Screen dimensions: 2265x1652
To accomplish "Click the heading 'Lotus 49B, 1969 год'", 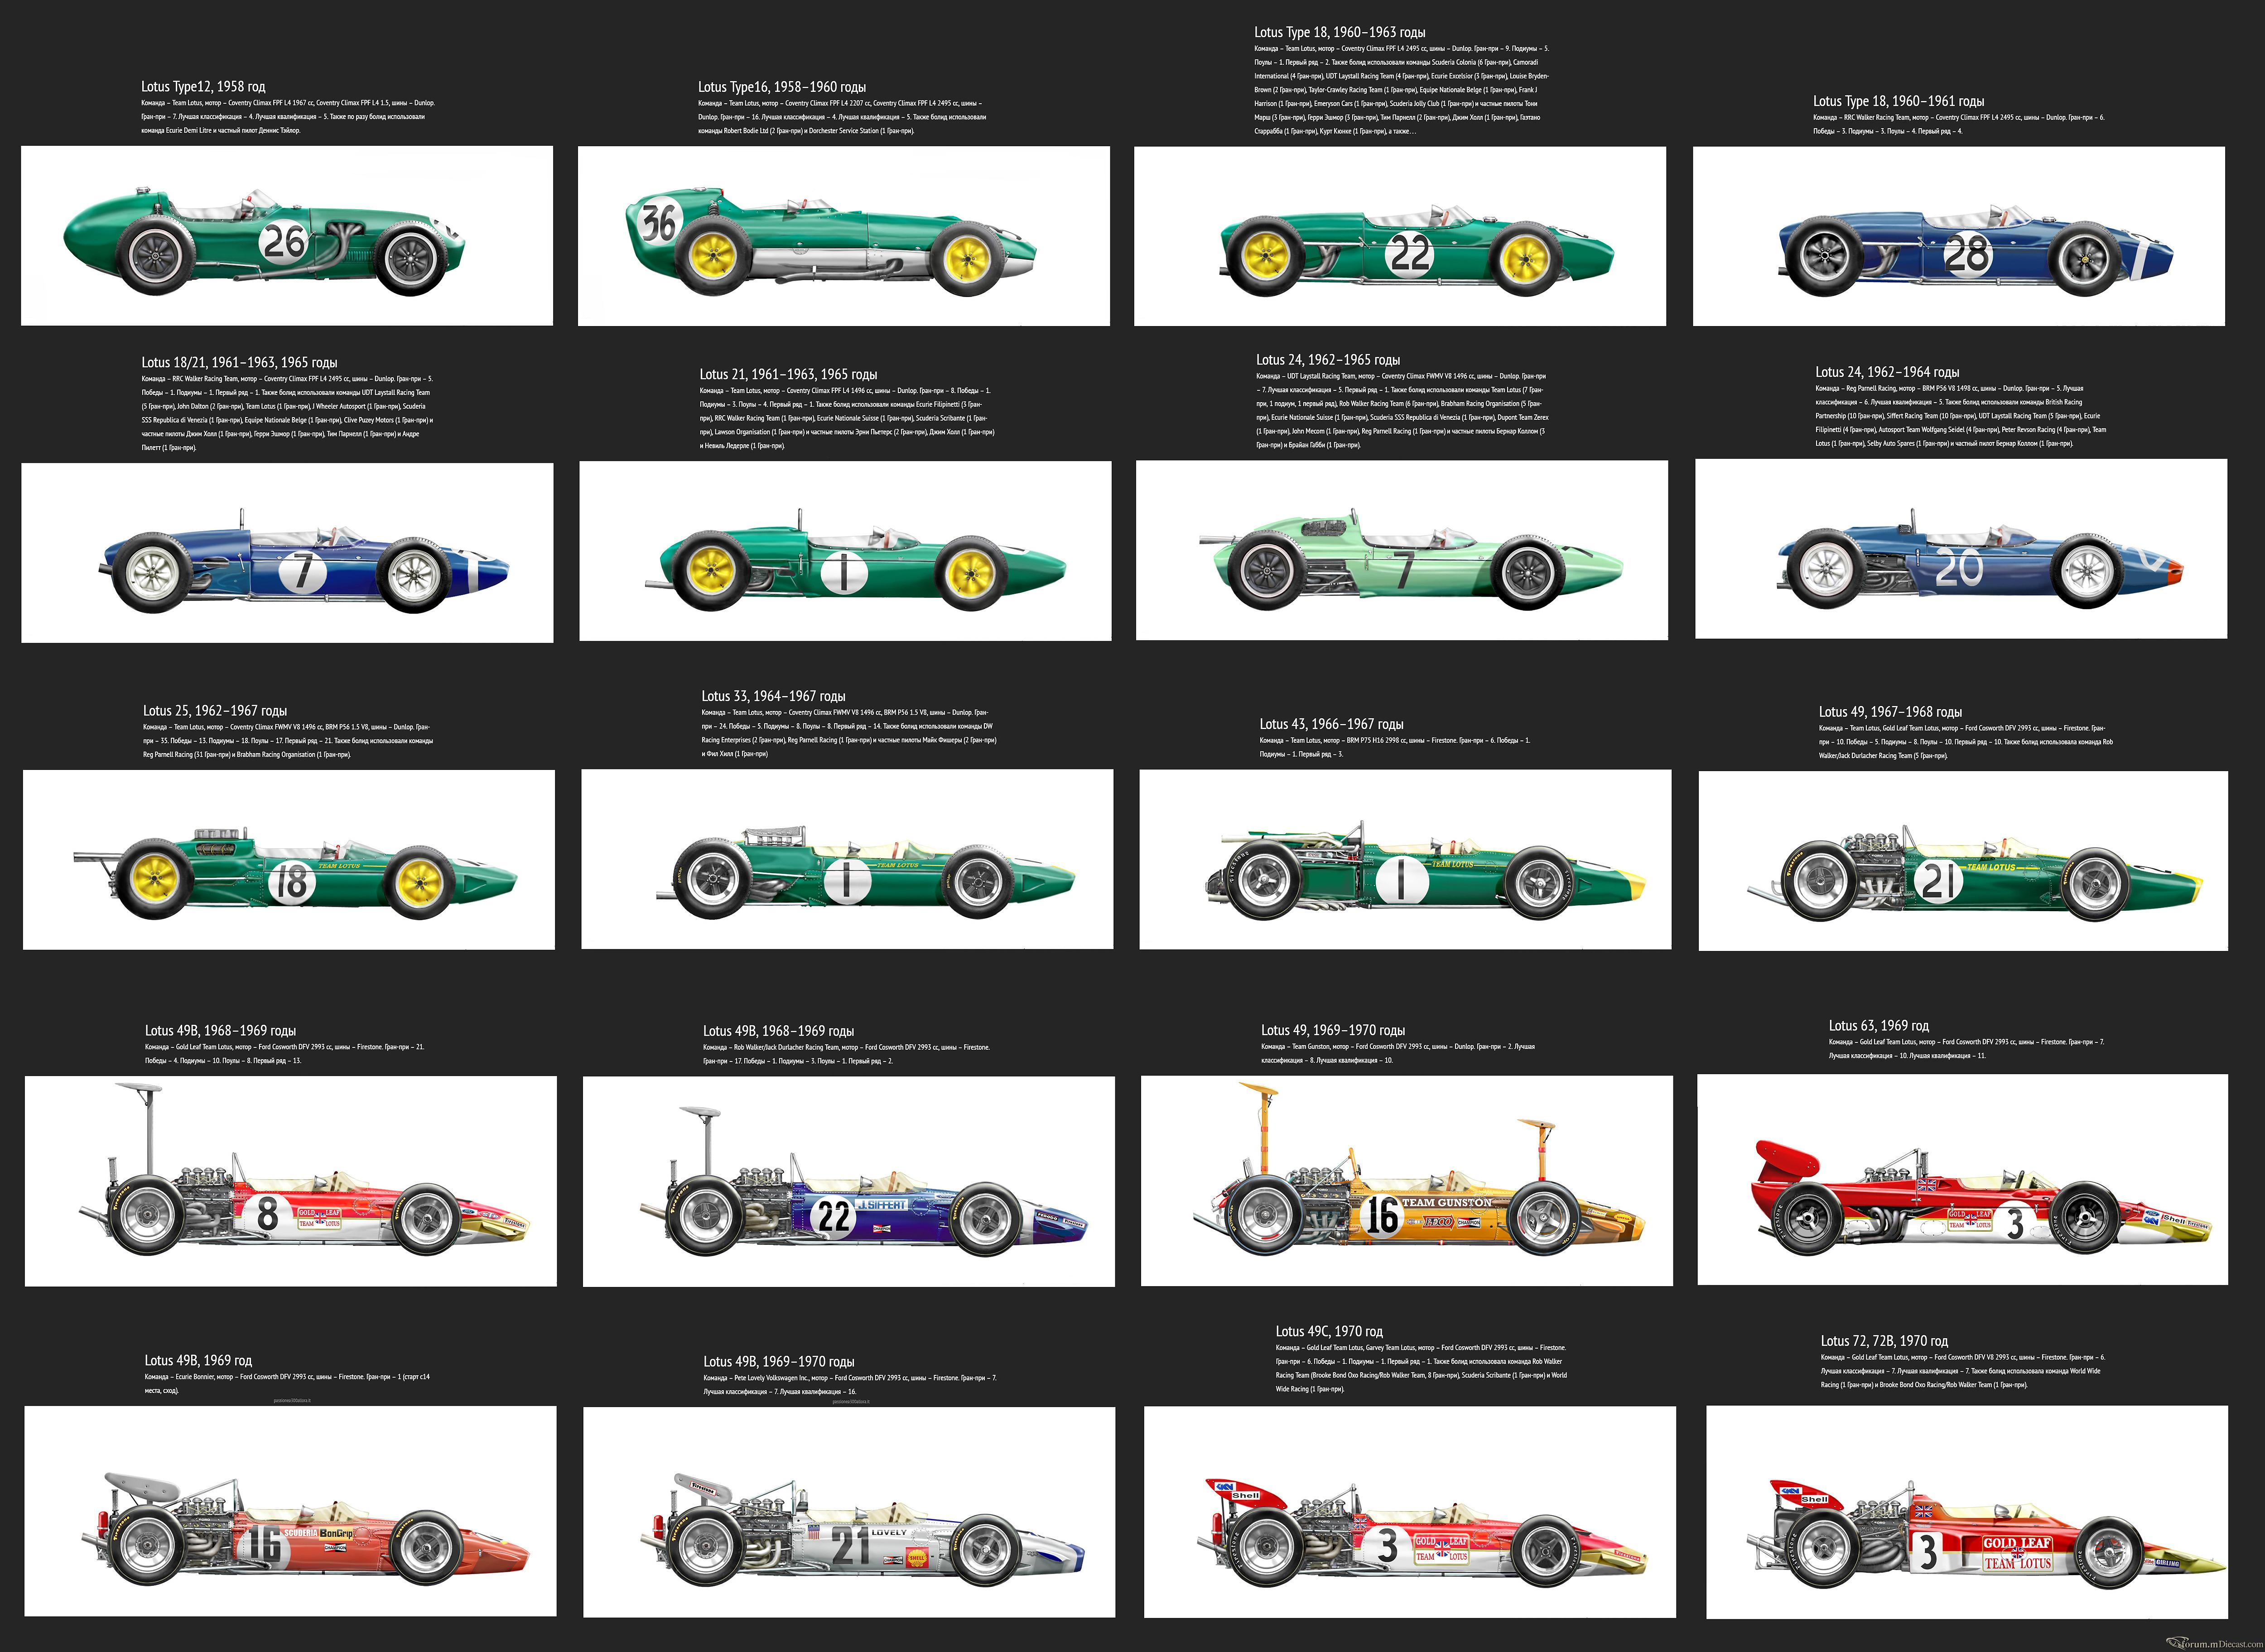I will pyautogui.click(x=198, y=1360).
